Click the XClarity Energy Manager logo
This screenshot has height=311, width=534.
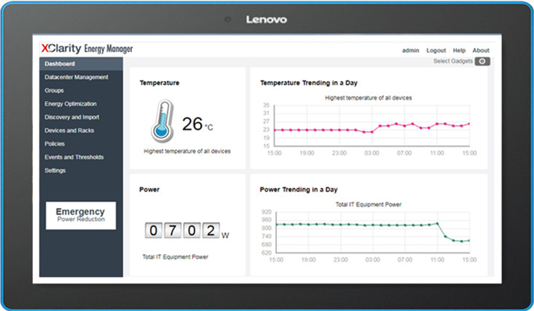(86, 50)
